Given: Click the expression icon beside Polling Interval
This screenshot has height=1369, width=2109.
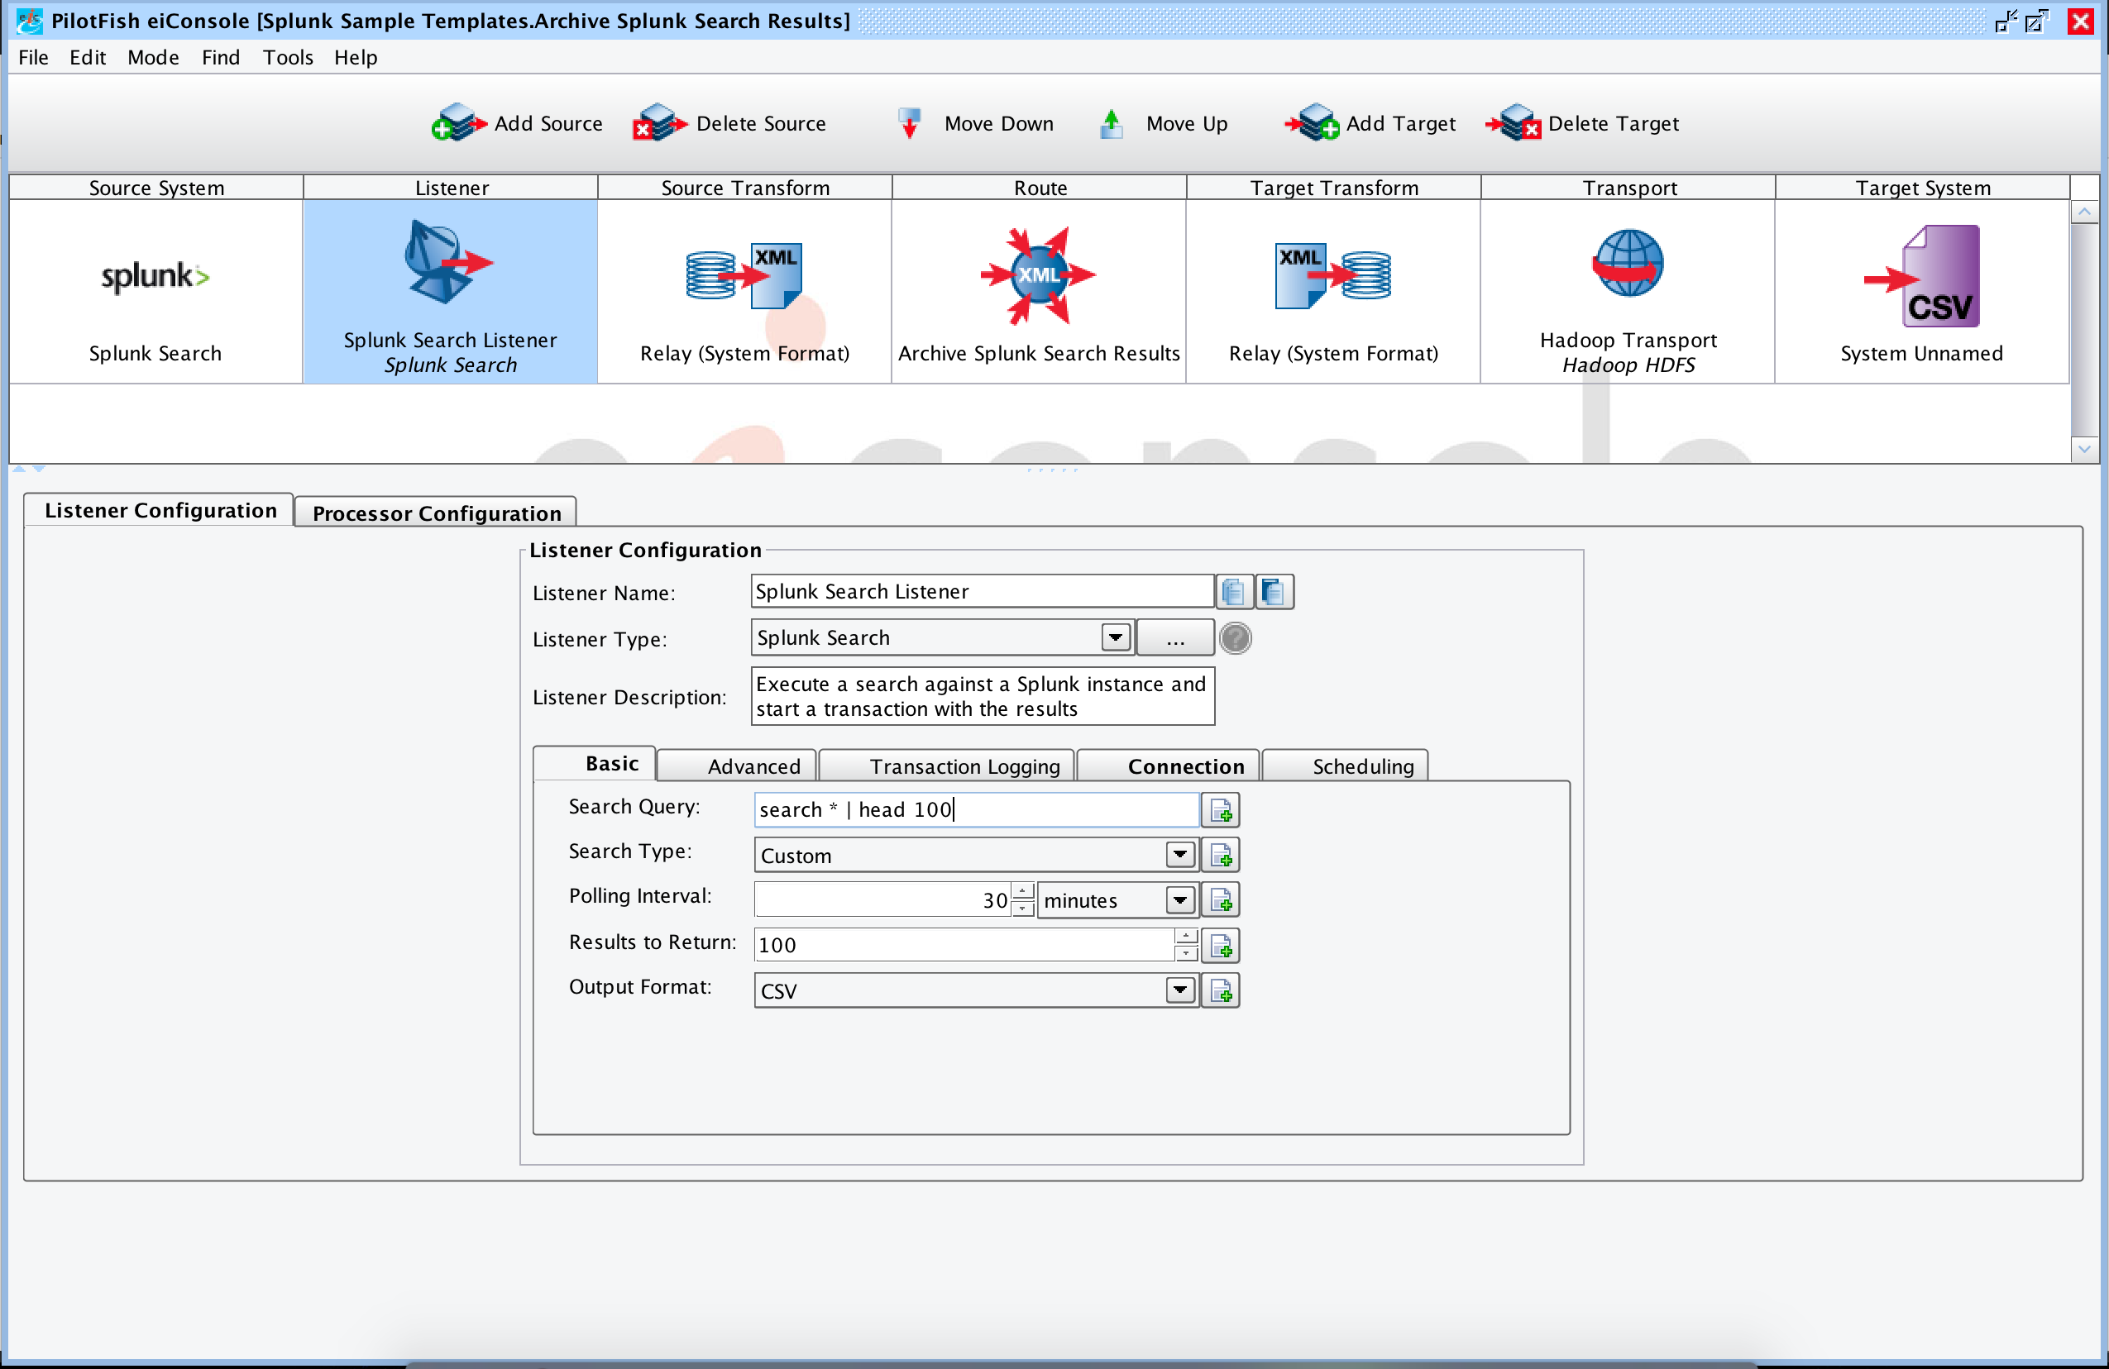Looking at the screenshot, I should pos(1221,900).
